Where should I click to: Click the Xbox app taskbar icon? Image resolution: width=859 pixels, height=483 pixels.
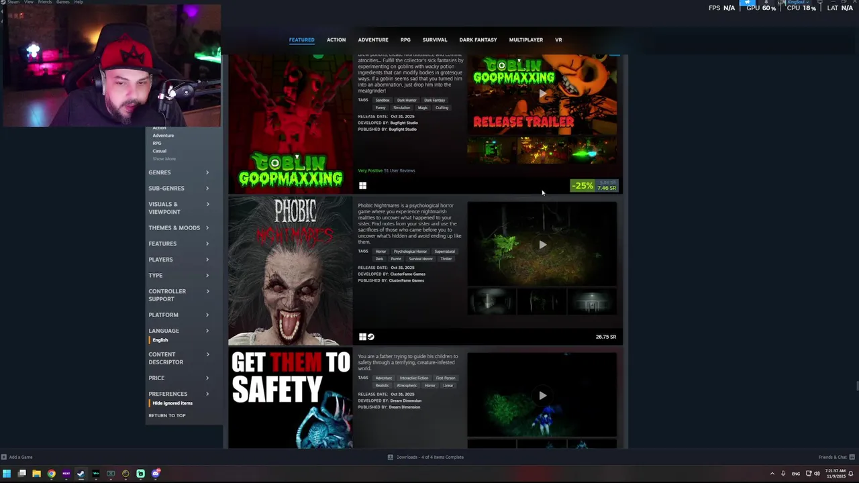click(111, 474)
